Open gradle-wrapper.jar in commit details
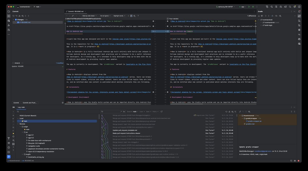 [x=255, y=121]
